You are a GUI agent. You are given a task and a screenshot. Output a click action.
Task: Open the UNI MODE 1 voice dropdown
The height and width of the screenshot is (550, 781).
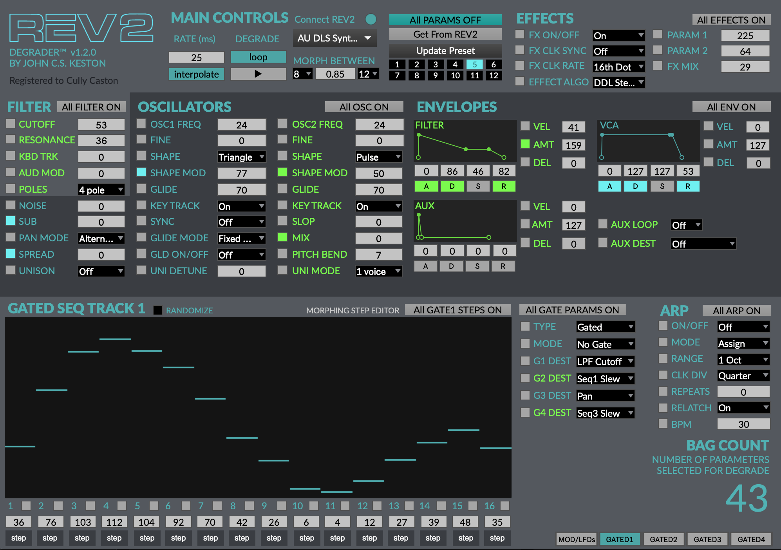[x=379, y=271]
